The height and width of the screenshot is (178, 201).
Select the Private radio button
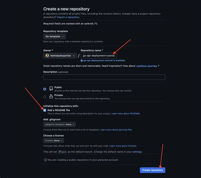point(45,97)
